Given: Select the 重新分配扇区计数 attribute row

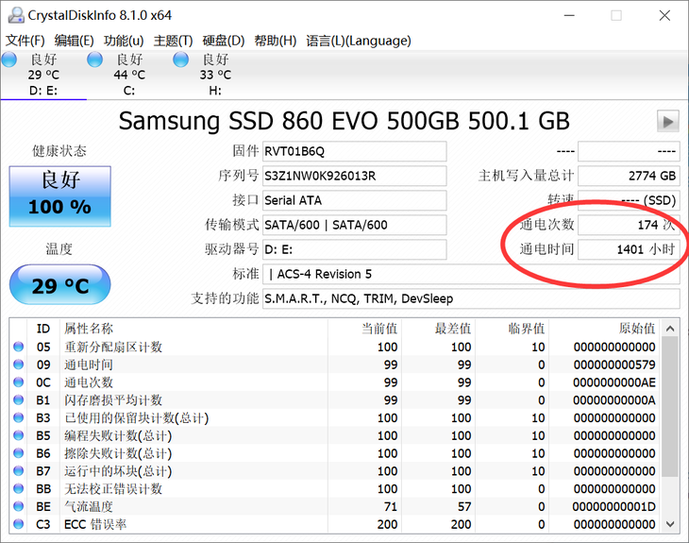Looking at the screenshot, I should click(335, 347).
